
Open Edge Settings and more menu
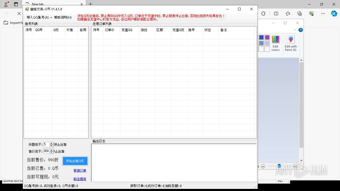point(323,14)
